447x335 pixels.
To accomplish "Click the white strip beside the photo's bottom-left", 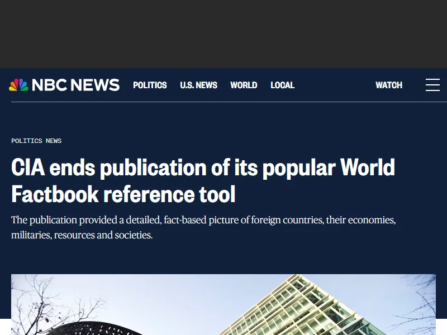I will [x=5, y=327].
